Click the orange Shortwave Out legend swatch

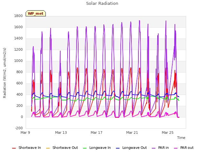(48, 148)
